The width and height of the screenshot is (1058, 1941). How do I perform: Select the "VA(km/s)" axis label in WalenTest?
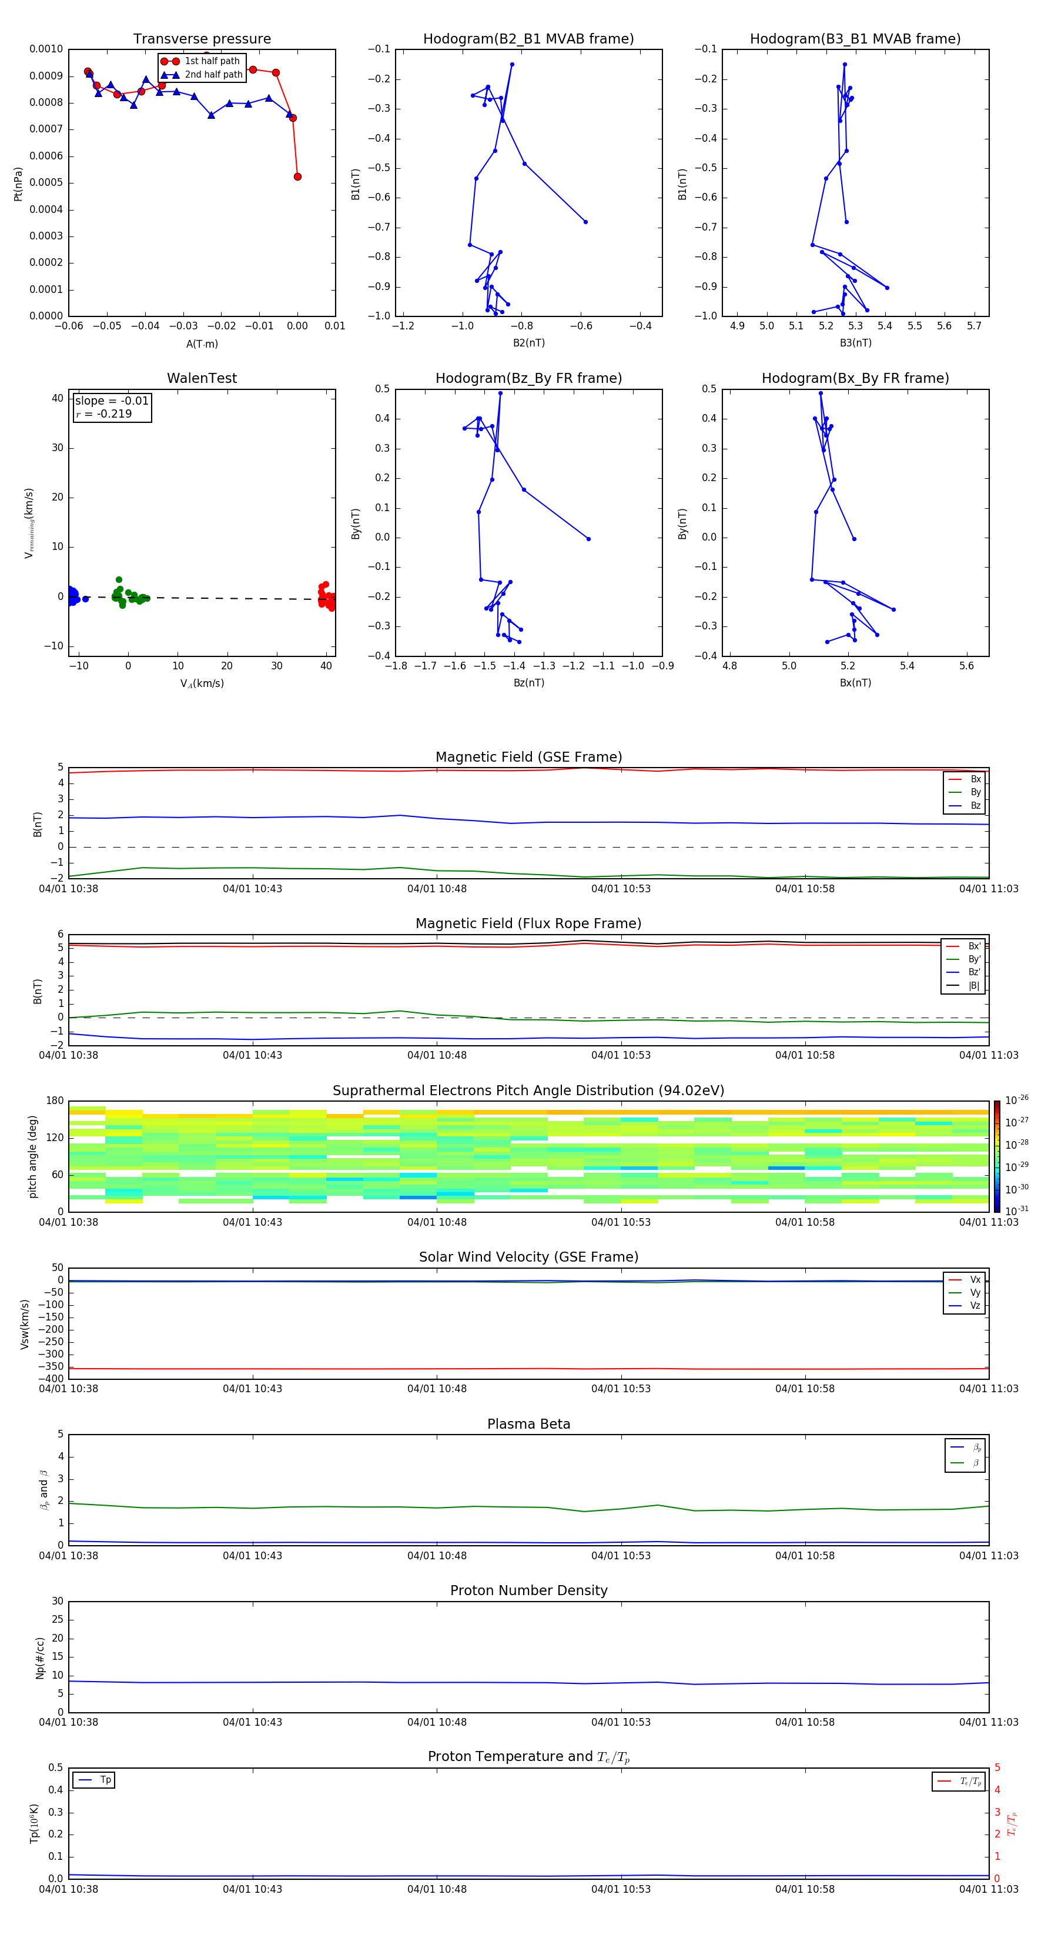pos(202,684)
